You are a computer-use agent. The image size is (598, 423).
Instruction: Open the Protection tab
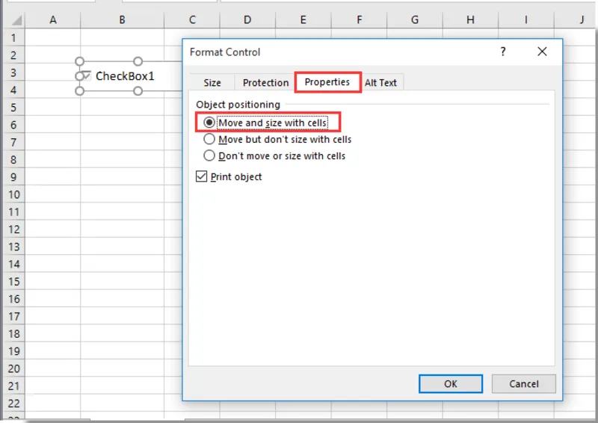coord(265,83)
